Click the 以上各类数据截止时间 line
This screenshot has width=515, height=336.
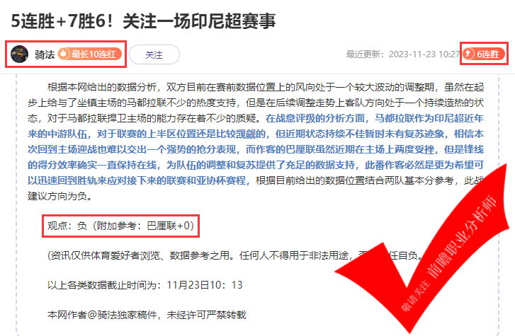145,285
